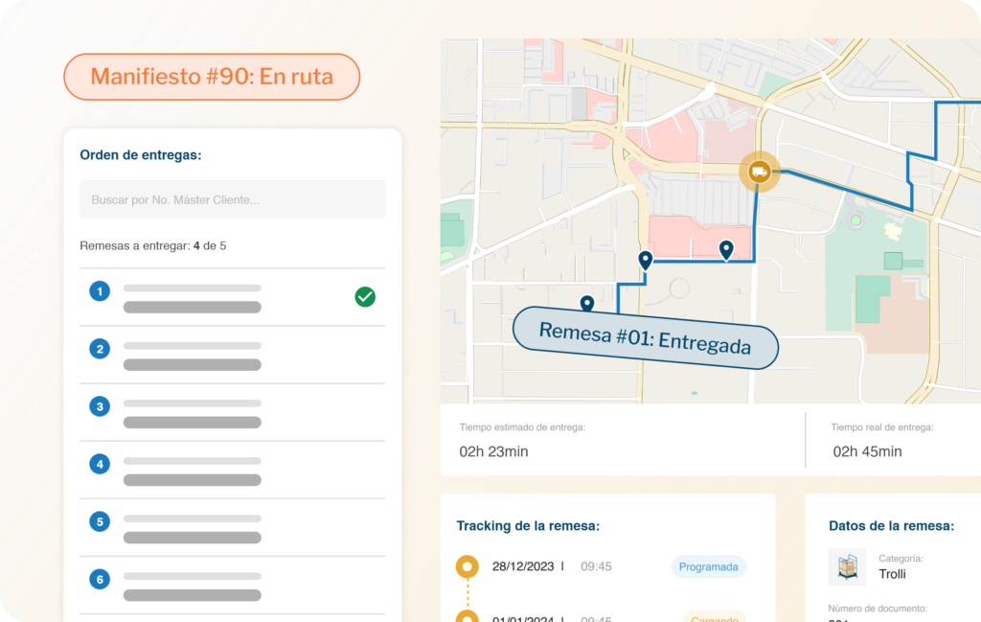This screenshot has height=622, width=981.
Task: Click the truck icon on the map
Action: (759, 173)
